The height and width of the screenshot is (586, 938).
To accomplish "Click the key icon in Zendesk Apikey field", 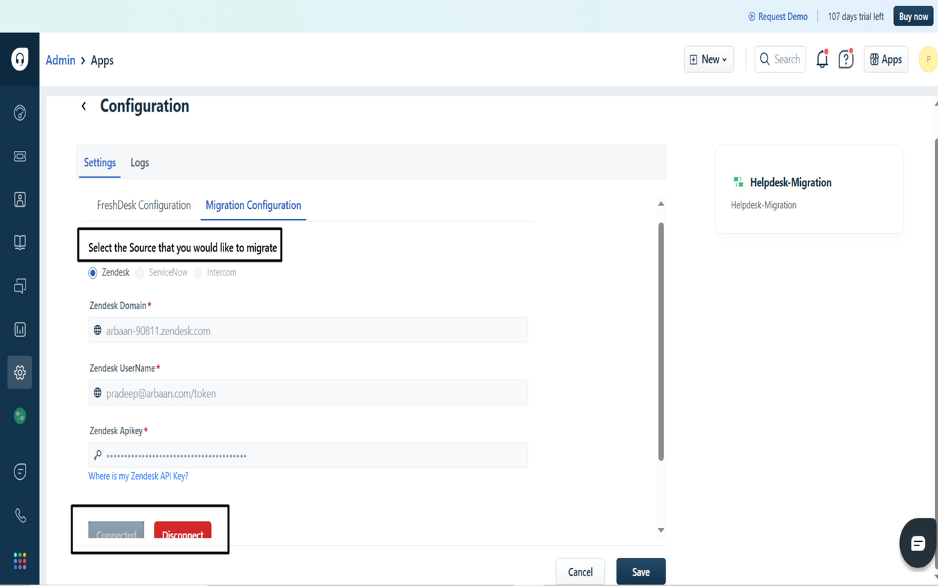I will [x=98, y=455].
